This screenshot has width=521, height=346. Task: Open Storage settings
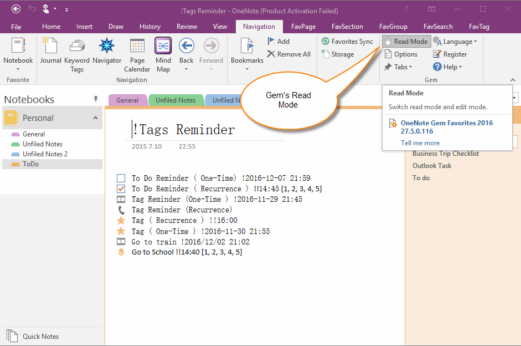click(338, 54)
